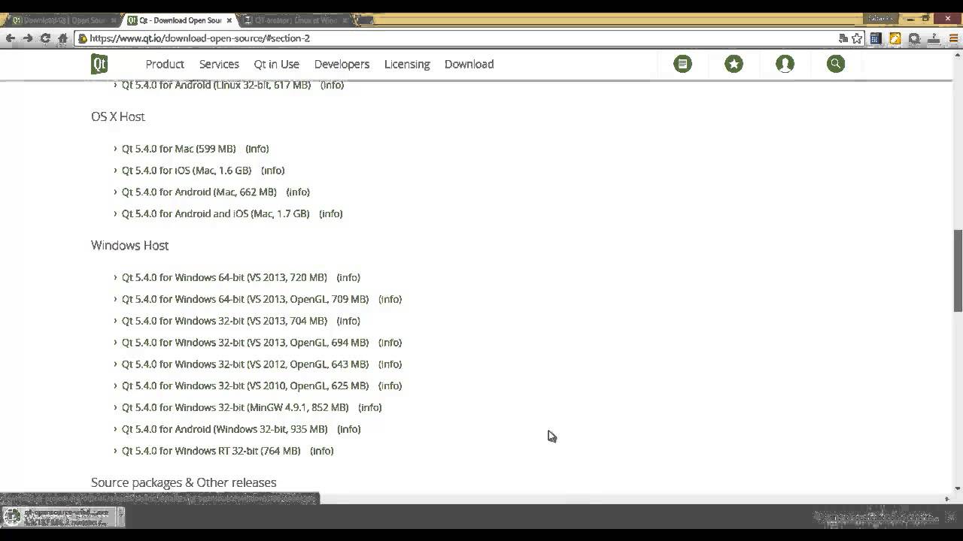Open info for Windows 64-bit OpenGL, 709 MB
Viewport: 963px width, 541px height.
click(x=390, y=300)
